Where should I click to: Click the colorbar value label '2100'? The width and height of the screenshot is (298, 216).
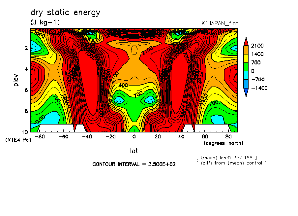[x=257, y=46]
